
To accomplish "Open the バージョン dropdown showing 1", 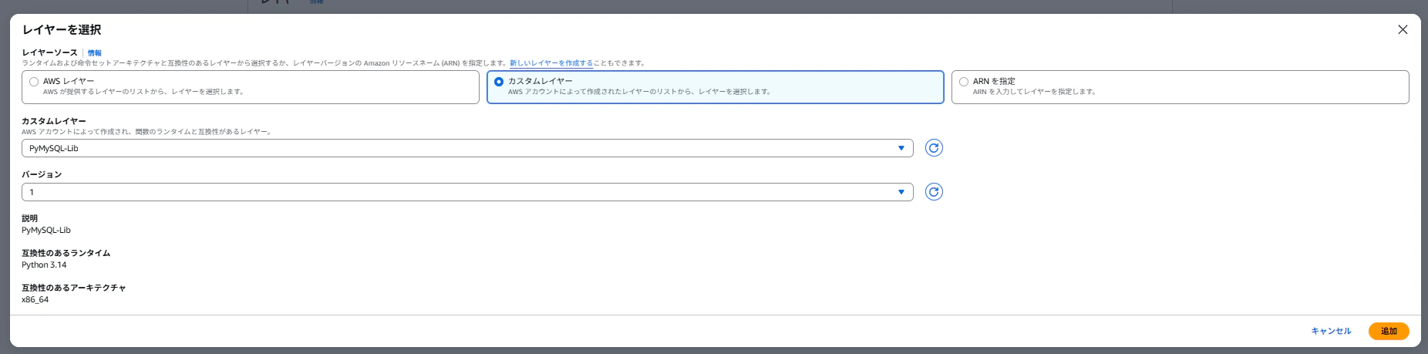I will (467, 192).
